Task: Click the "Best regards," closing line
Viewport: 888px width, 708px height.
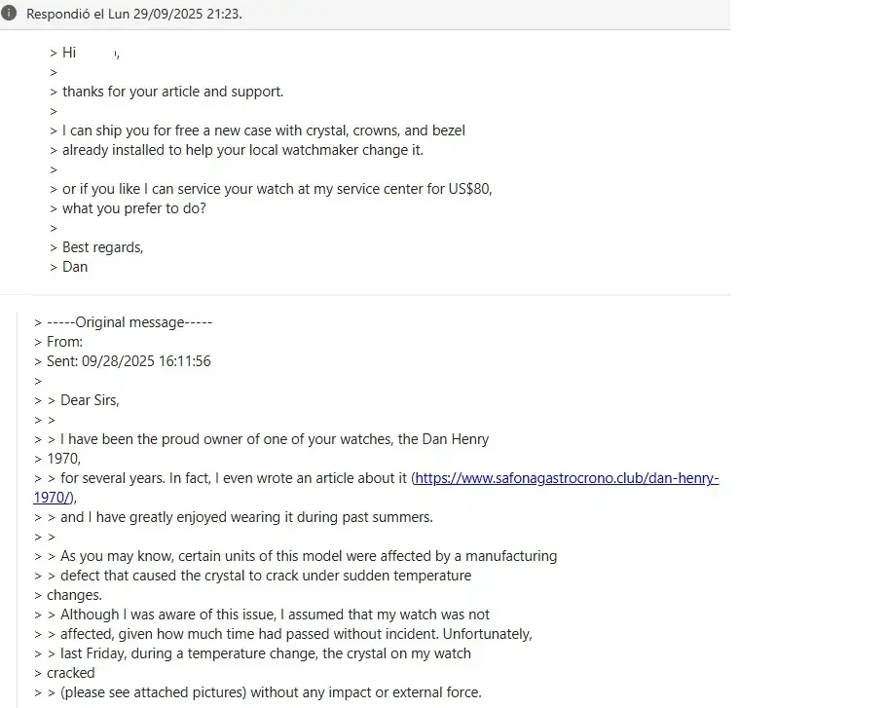Action: pos(102,247)
